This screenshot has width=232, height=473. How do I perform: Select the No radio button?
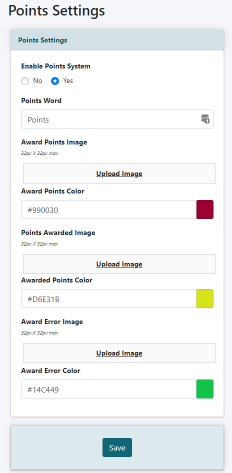click(25, 81)
